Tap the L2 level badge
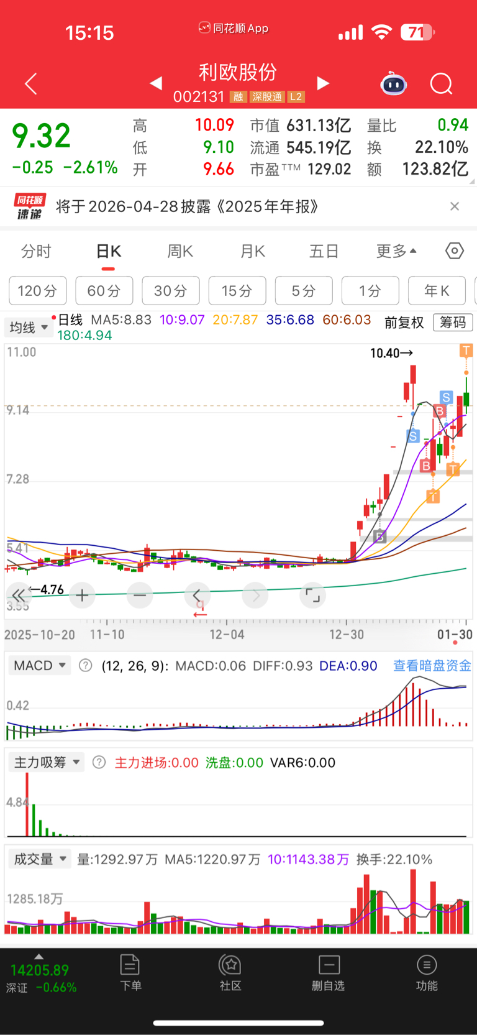This screenshot has width=477, height=1035. pyautogui.click(x=296, y=97)
